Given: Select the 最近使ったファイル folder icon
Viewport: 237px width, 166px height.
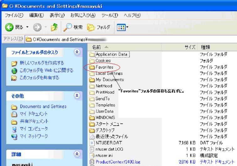Looking at the screenshot, I should coord(92,137).
